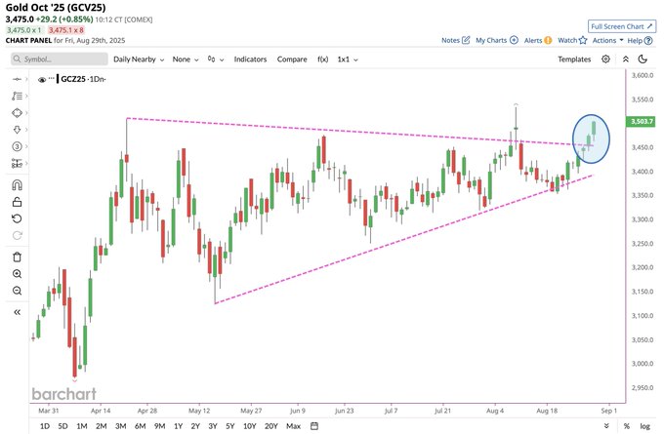This screenshot has width=664, height=434.
Task: Click the GCZ25 series label
Action: (x=73, y=79)
